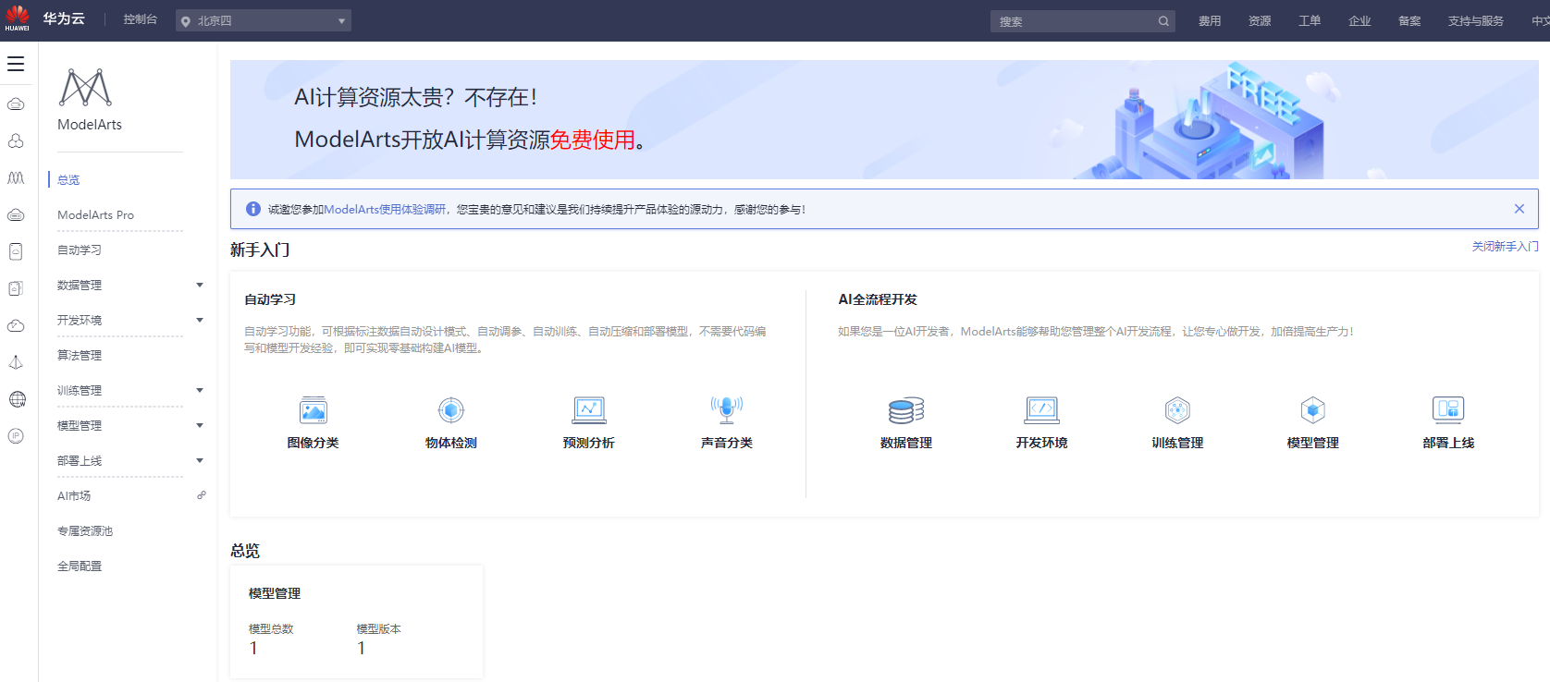Open the hamburger service list menu
Screen dimensions: 1550x682
[x=16, y=64]
